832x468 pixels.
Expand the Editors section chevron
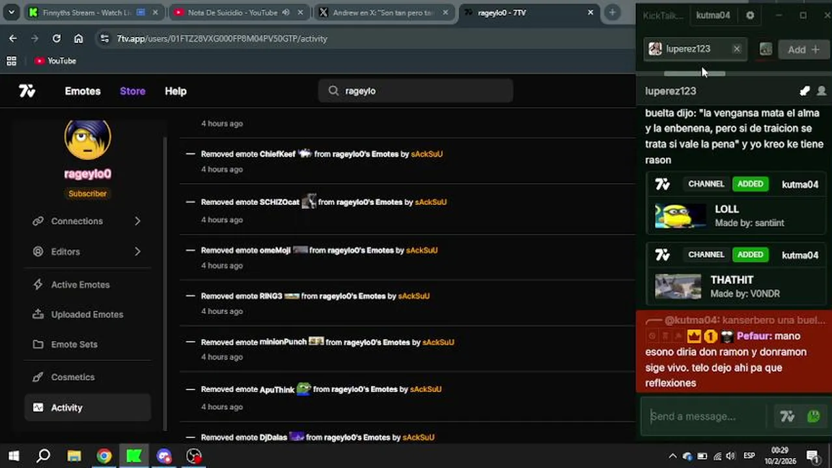[137, 252]
